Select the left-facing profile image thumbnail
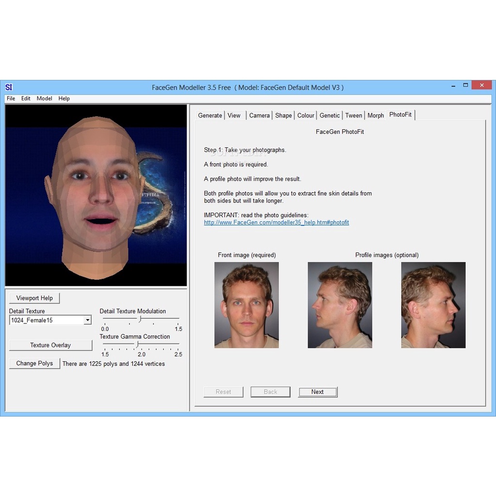This screenshot has width=496, height=496. coord(340,305)
